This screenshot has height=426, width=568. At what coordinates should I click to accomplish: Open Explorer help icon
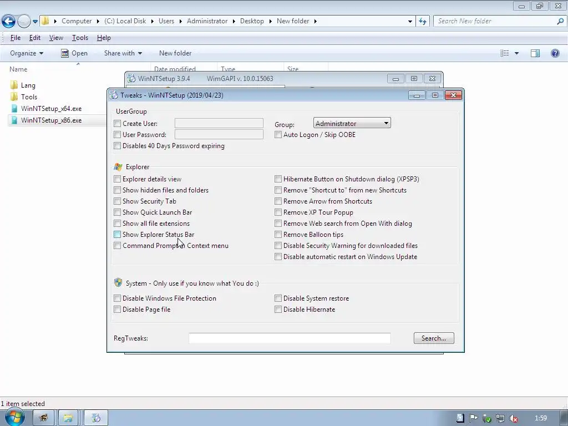click(x=555, y=53)
